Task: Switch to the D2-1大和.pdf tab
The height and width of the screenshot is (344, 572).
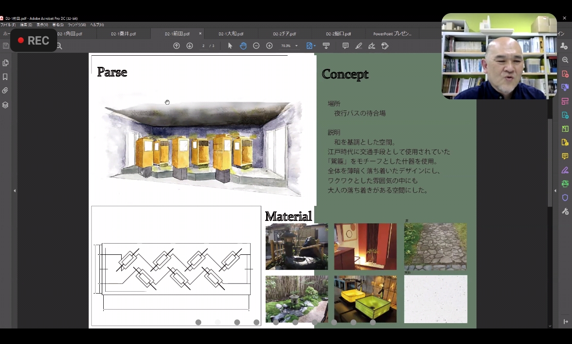Action: 231,34
